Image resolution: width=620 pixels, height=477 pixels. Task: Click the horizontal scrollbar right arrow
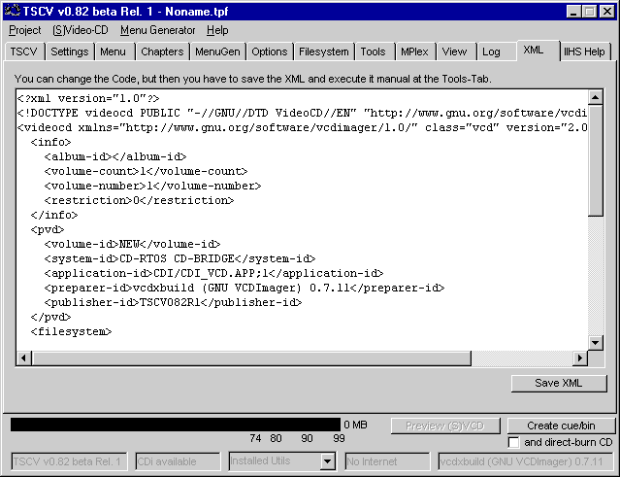(x=580, y=358)
